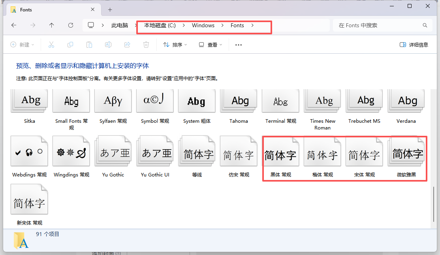Go up one folder level
Viewport: 440px width, 255px height.
52,25
